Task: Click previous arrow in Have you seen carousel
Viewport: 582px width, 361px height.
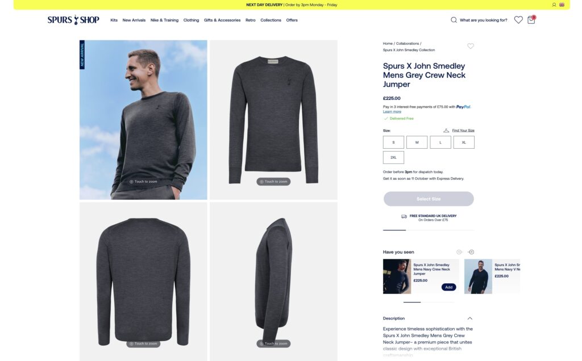Action: pyautogui.click(x=459, y=252)
